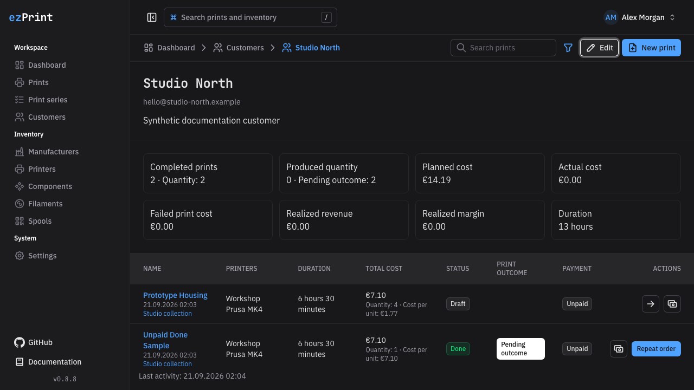
Task: Click the Edit button
Action: 599,48
